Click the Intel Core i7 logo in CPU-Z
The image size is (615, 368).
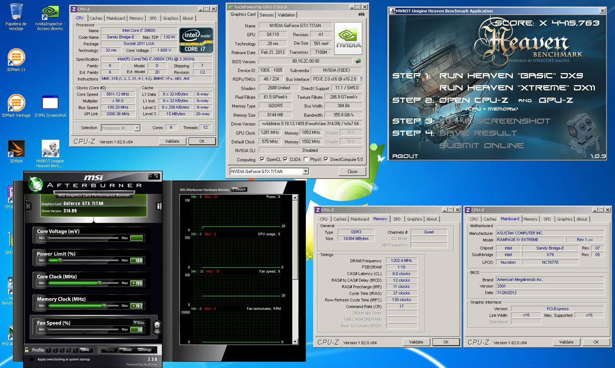[196, 40]
